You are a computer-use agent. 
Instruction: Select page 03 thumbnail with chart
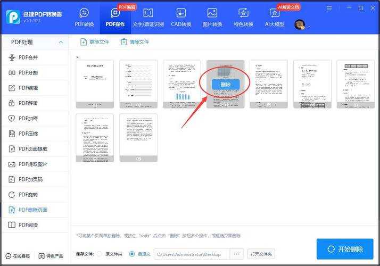[182, 84]
